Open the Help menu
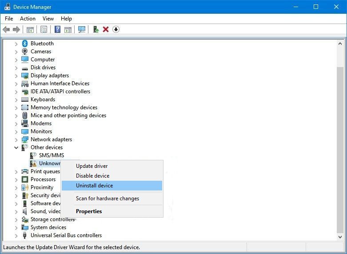This screenshot has width=347, height=254. click(x=66, y=19)
